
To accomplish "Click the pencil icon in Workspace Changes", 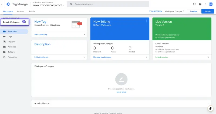I will coord(121,79).
